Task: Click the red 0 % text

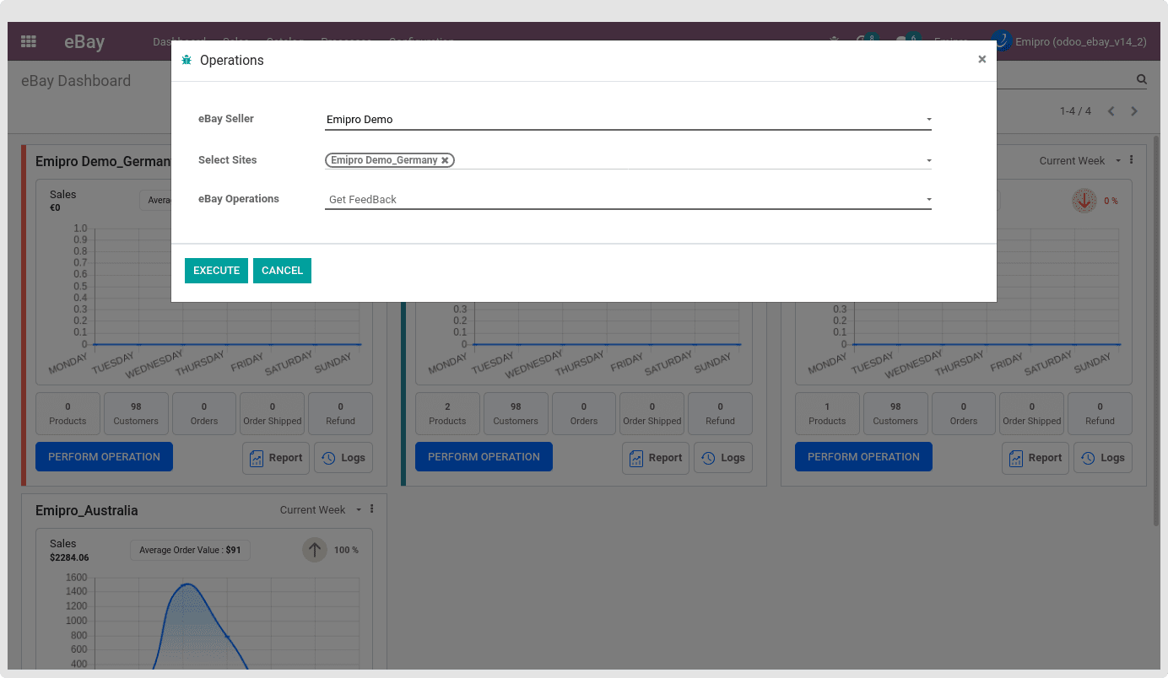Action: (1111, 201)
